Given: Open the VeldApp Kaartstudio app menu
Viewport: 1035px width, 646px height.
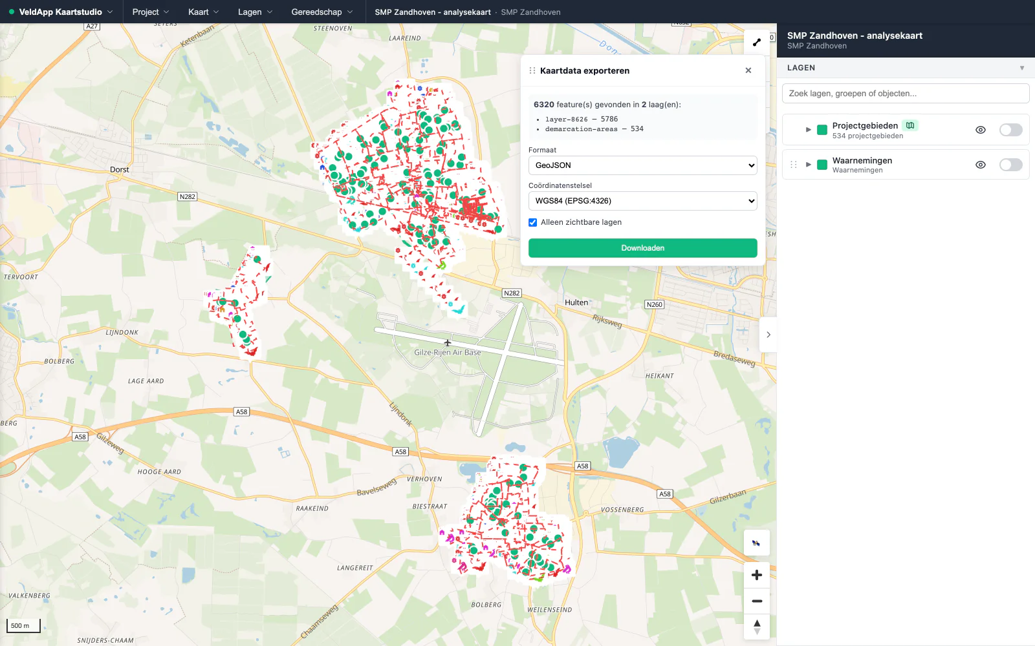Looking at the screenshot, I should (x=61, y=12).
